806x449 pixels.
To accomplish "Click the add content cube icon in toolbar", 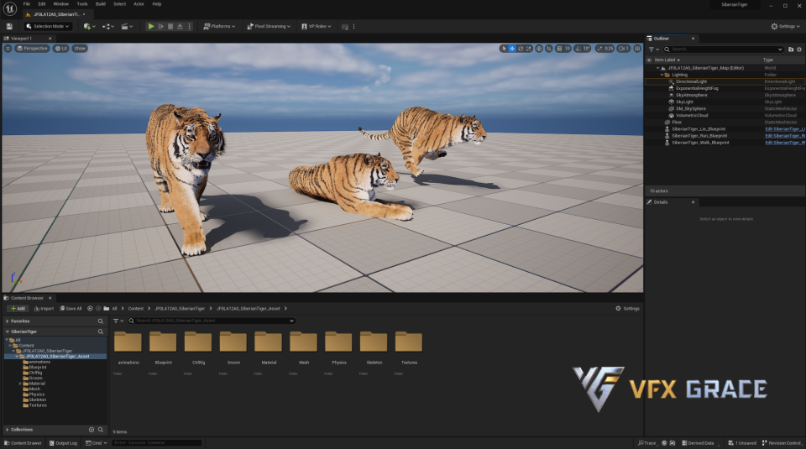I will (x=87, y=26).
